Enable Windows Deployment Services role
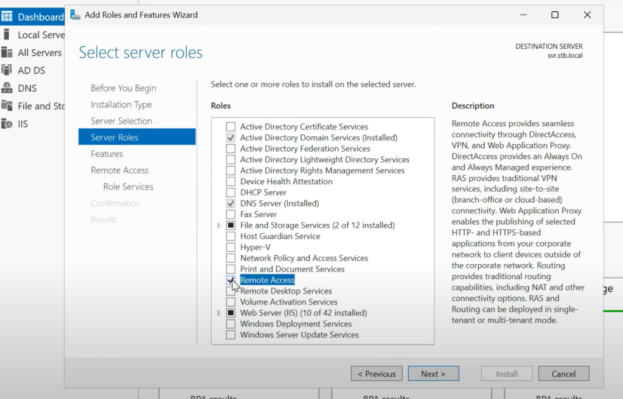 point(230,324)
